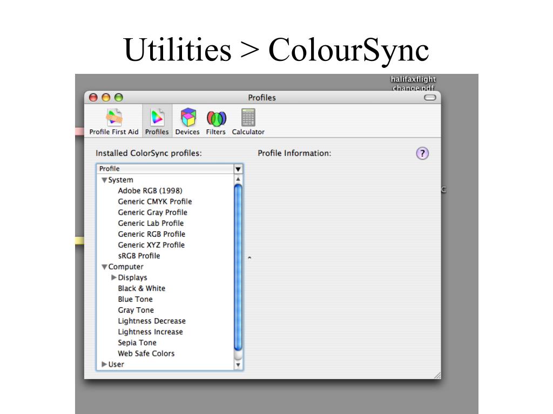This screenshot has height=414, width=553.
Task: Click the Profile column header
Action: [165, 169]
